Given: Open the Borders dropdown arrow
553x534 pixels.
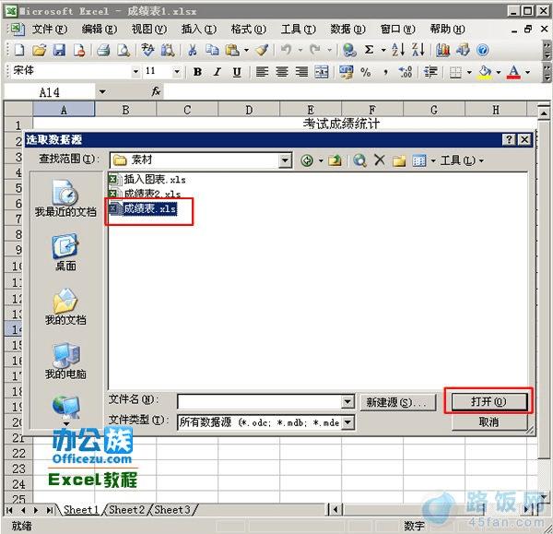Looking at the screenshot, I should coord(469,72).
